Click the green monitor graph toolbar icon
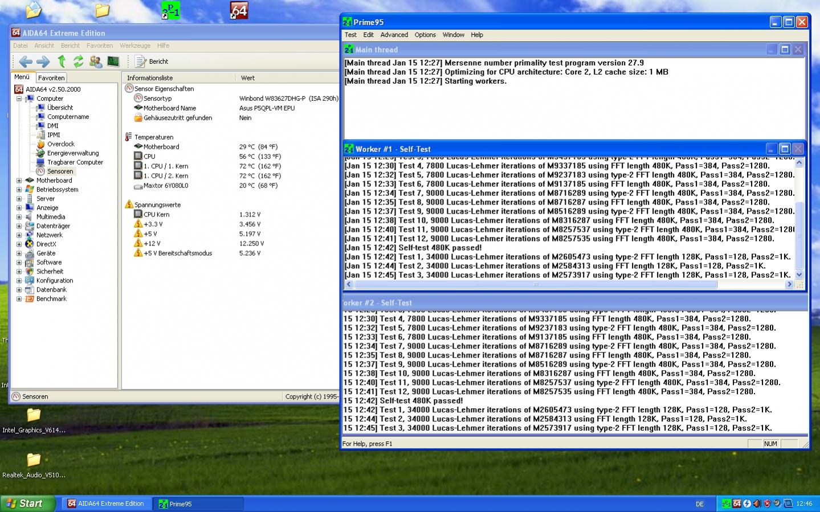 113,62
